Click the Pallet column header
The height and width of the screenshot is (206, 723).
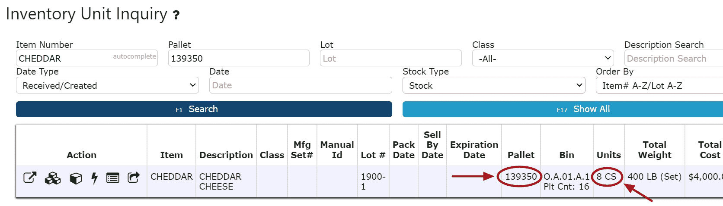(521, 155)
